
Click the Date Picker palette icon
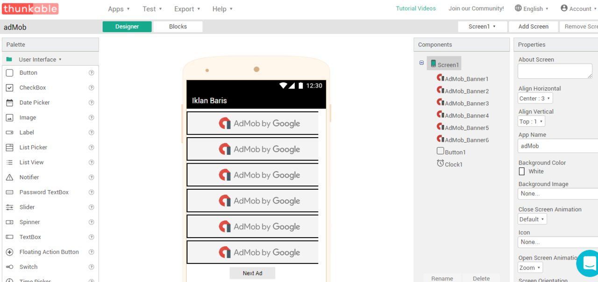[9, 103]
